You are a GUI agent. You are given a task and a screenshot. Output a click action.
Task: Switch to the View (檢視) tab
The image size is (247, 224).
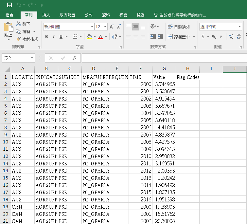[141, 15]
